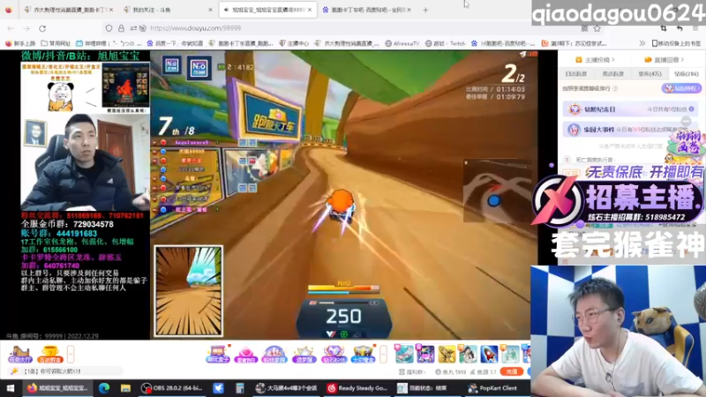Viewport: 706px width, 397px height.
Task: Go back to previous page
Action: coord(11,28)
